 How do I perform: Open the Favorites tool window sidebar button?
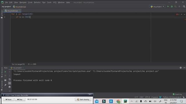tap(2, 86)
